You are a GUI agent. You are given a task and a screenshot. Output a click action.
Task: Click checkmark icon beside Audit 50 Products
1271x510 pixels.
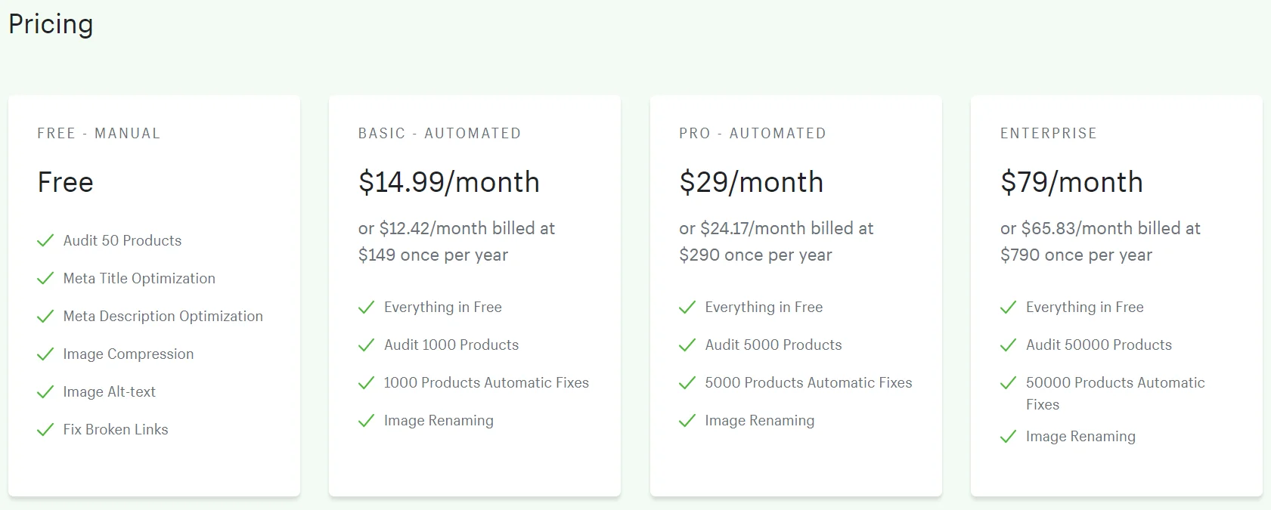(45, 240)
